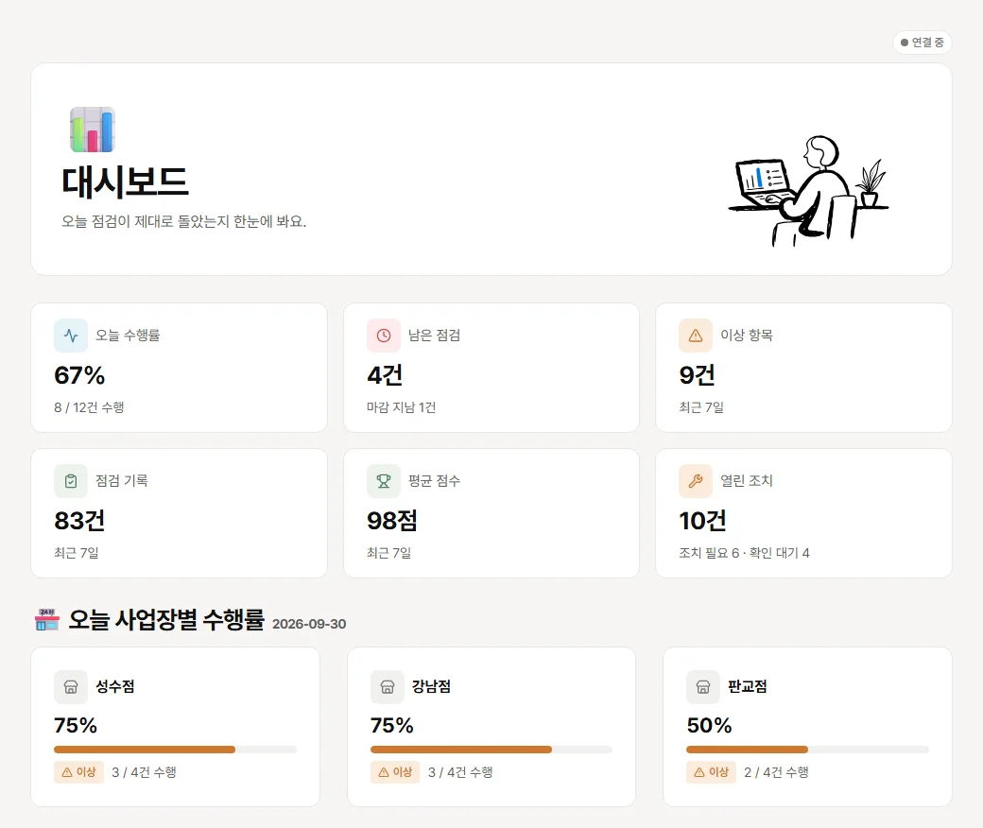Click the clipboard icon for 점검 기록
Screen dimensions: 983x828
[71, 481]
